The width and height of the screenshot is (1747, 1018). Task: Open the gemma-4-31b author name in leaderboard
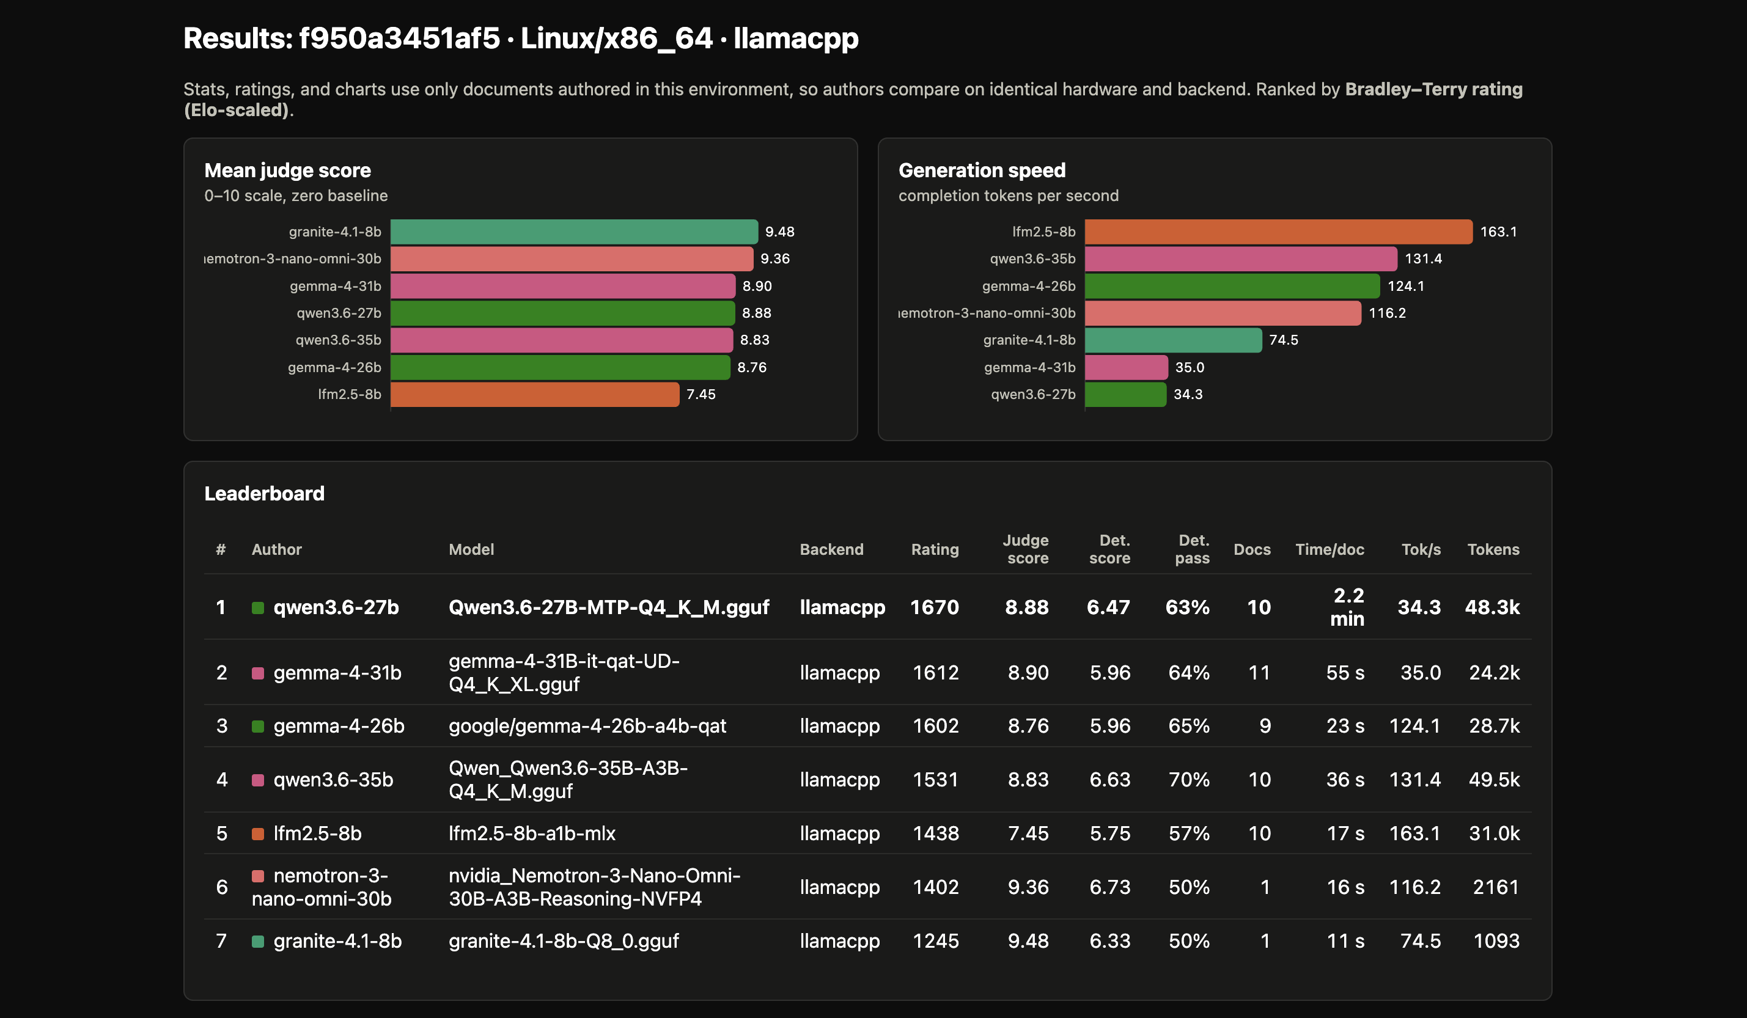(337, 672)
